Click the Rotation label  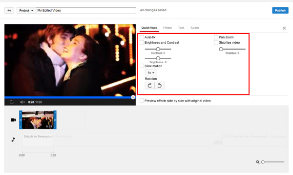coord(151,79)
